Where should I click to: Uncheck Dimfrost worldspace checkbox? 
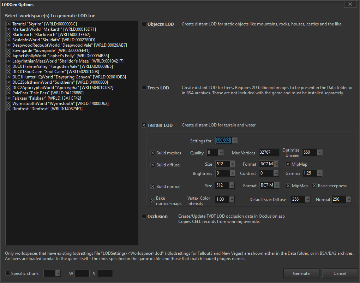[x=8, y=108]
